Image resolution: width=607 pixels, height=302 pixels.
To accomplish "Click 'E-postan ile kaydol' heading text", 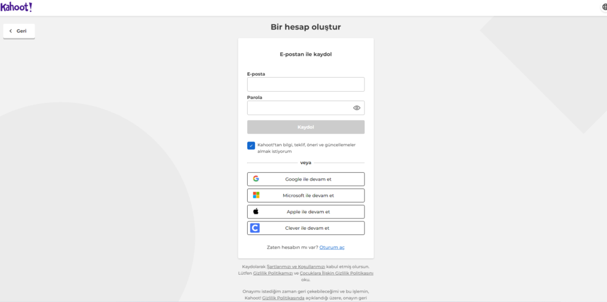I will coord(306,54).
